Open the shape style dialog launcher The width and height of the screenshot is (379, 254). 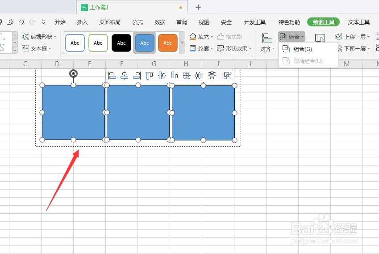[x=252, y=56]
